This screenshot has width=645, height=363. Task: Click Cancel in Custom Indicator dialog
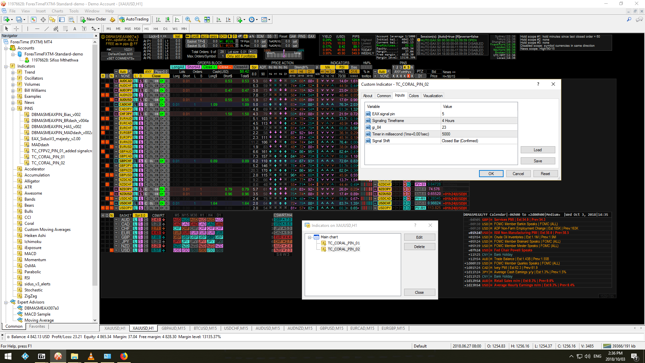tap(518, 174)
